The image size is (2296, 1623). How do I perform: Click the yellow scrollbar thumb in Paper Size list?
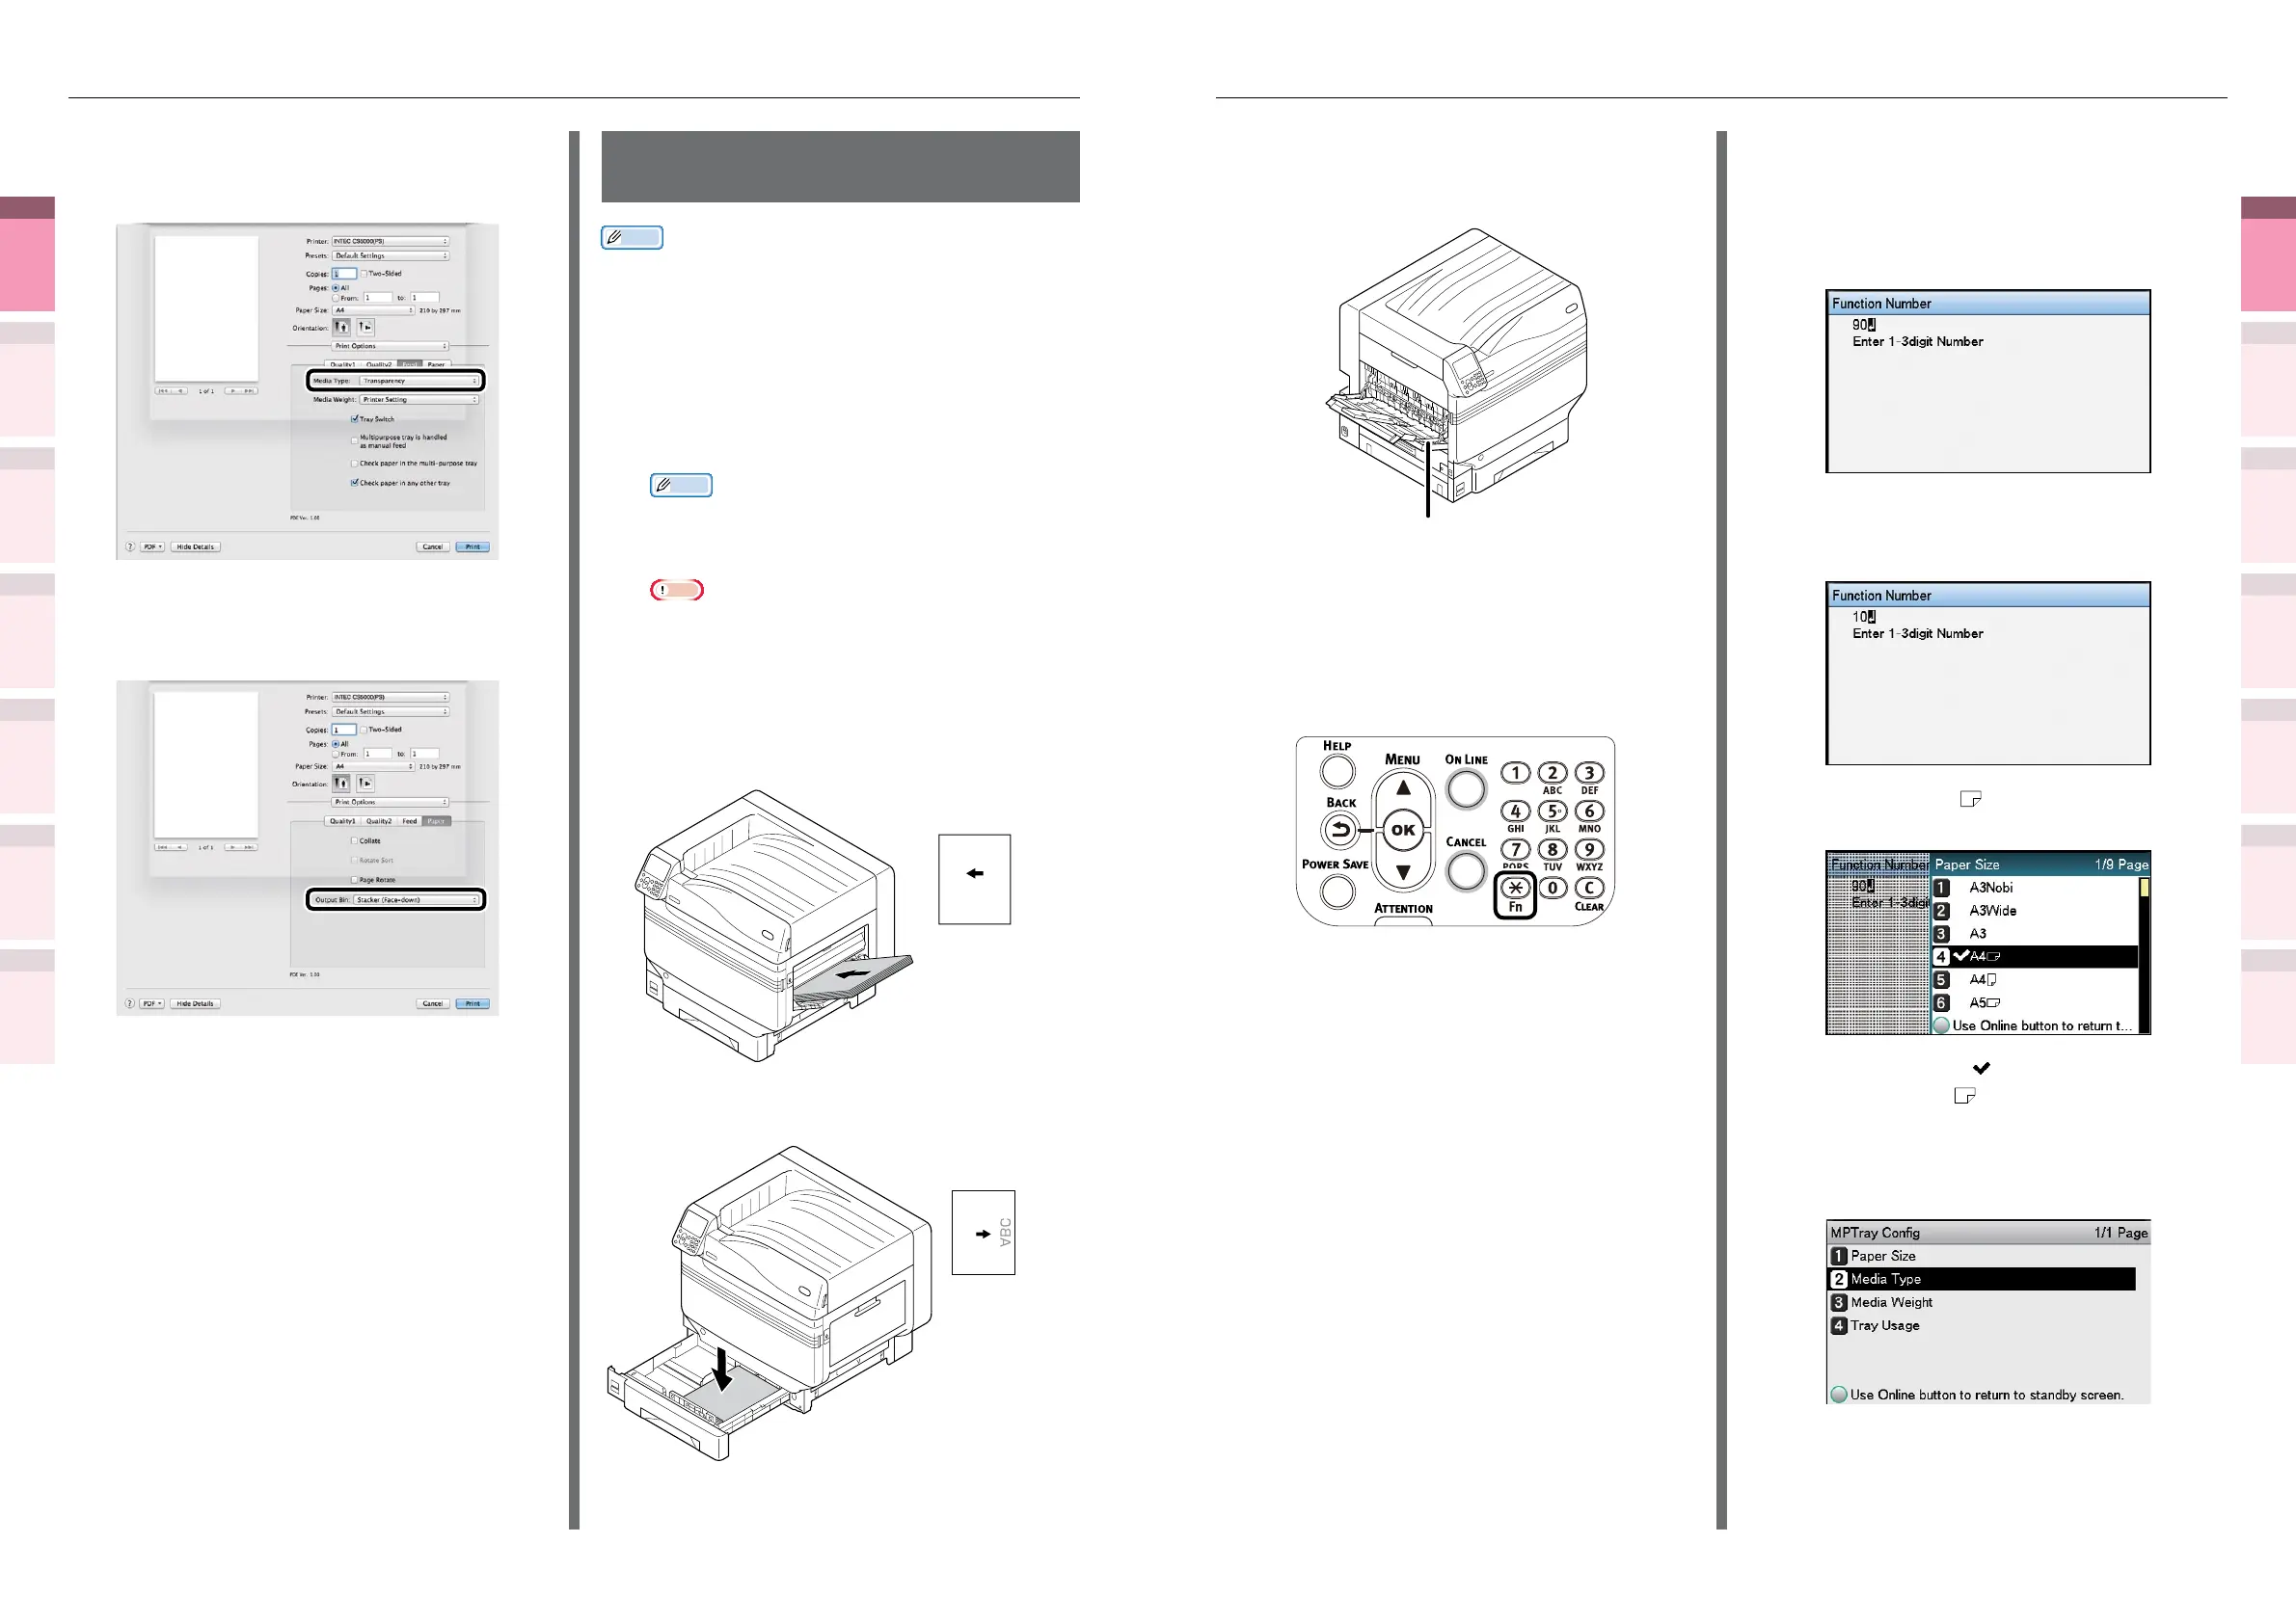(x=2144, y=888)
